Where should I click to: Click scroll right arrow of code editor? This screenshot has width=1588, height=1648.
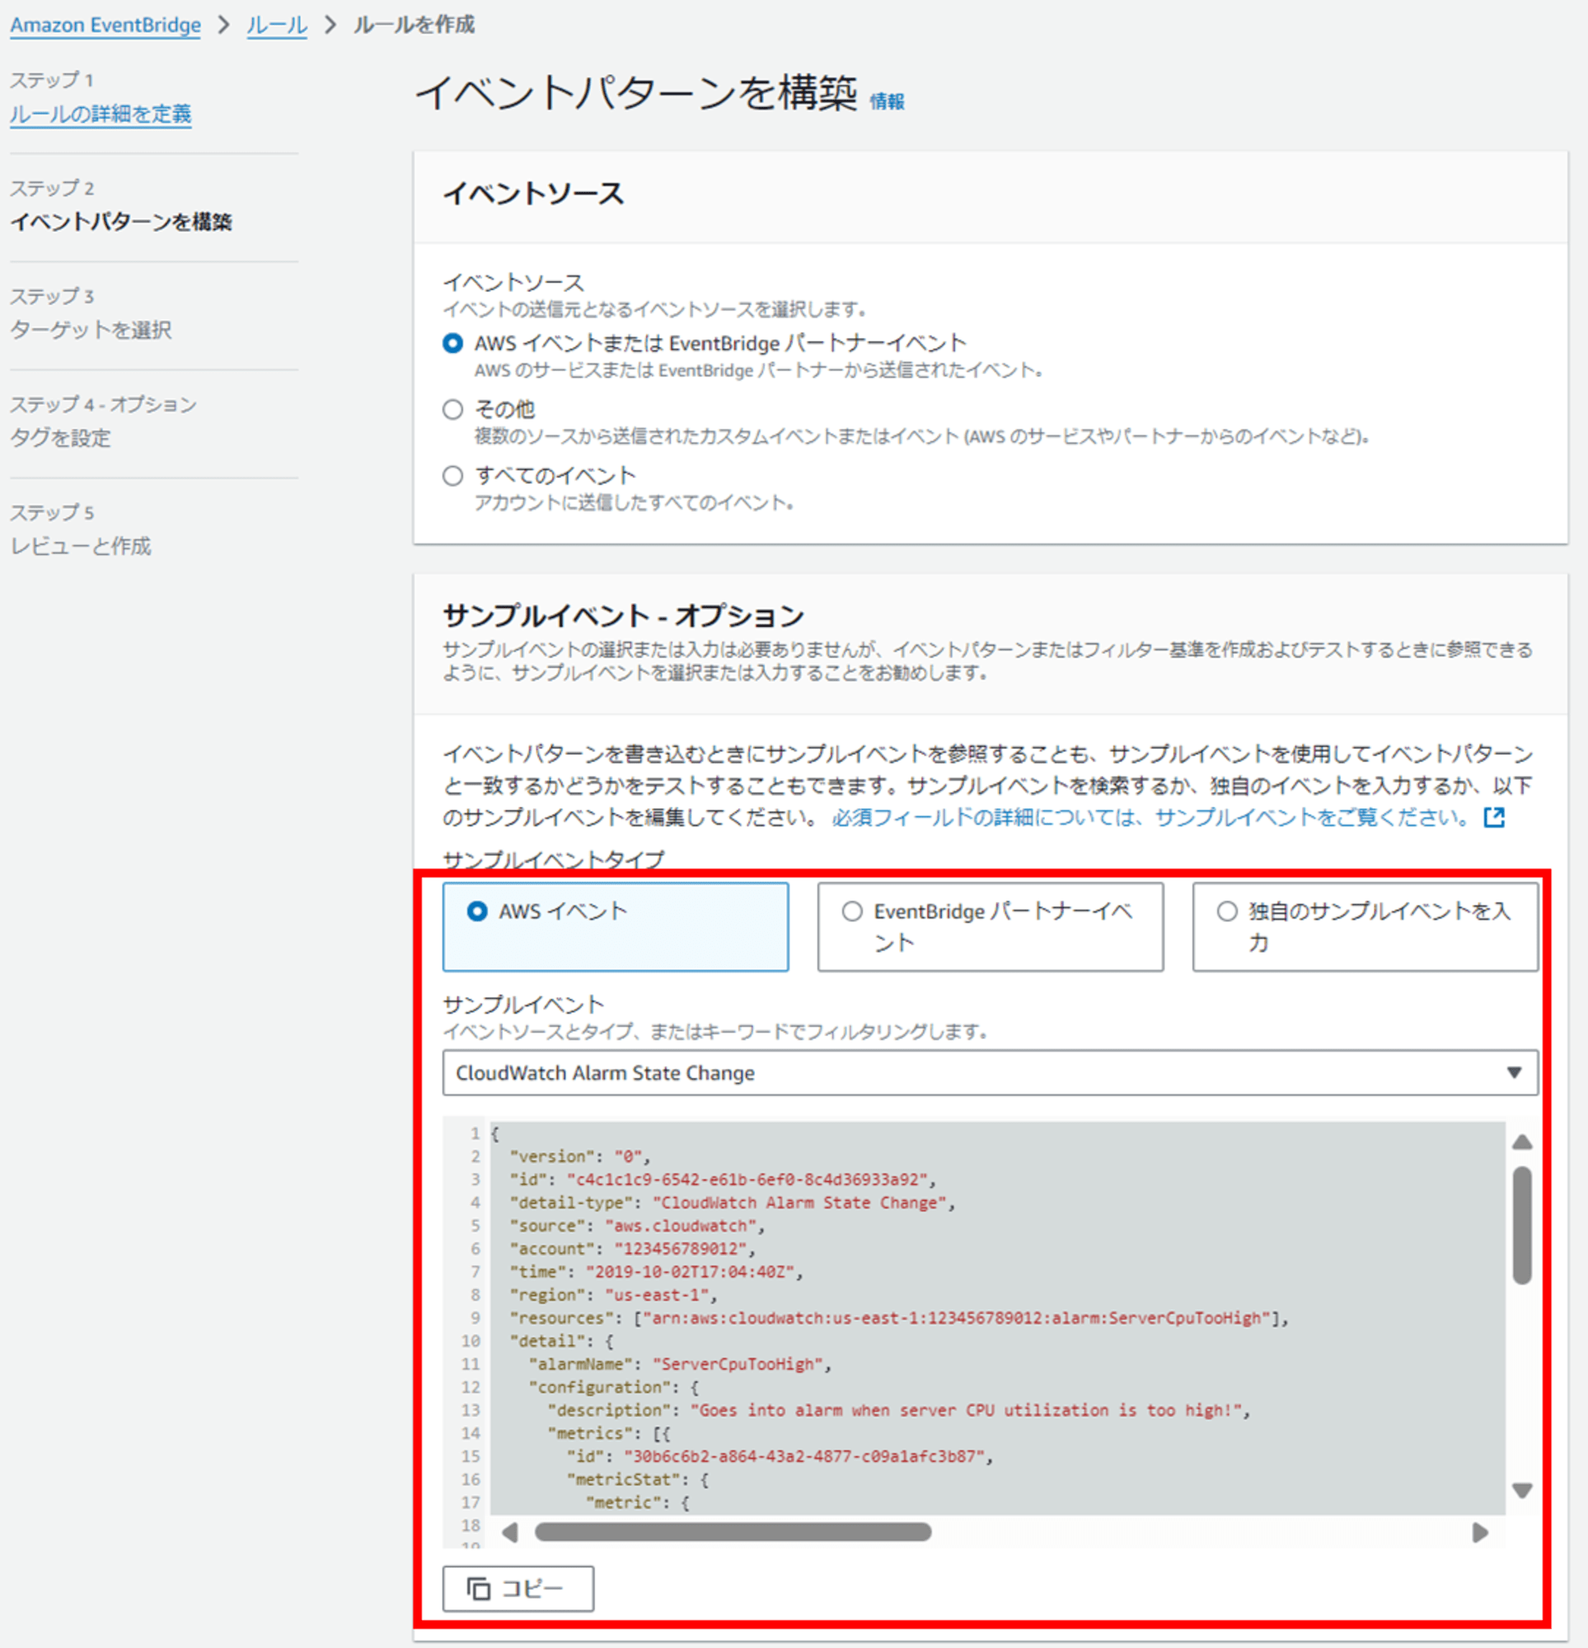[1480, 1532]
